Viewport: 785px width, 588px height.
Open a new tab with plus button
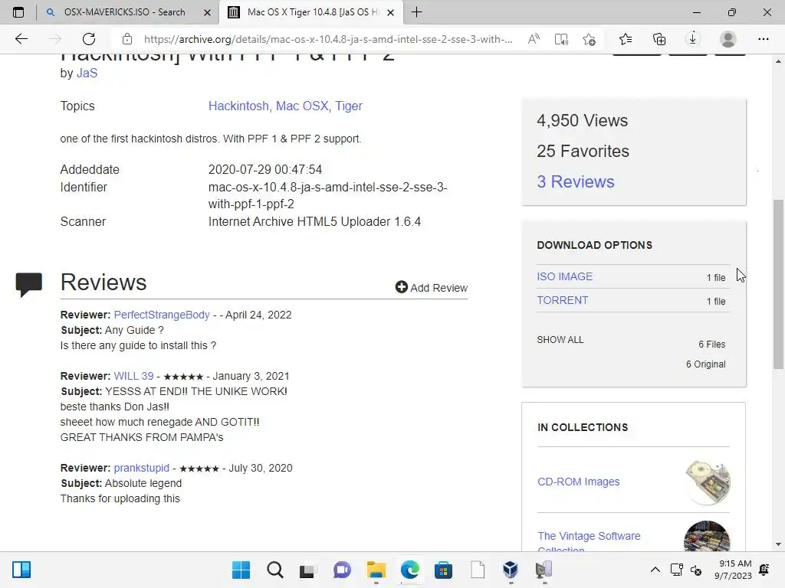[x=416, y=12]
